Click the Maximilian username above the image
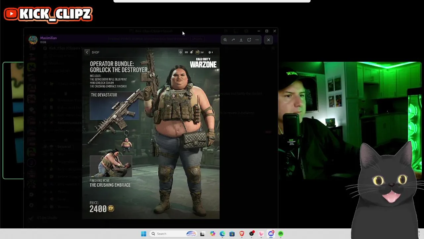This screenshot has width=424, height=239. coord(48,38)
